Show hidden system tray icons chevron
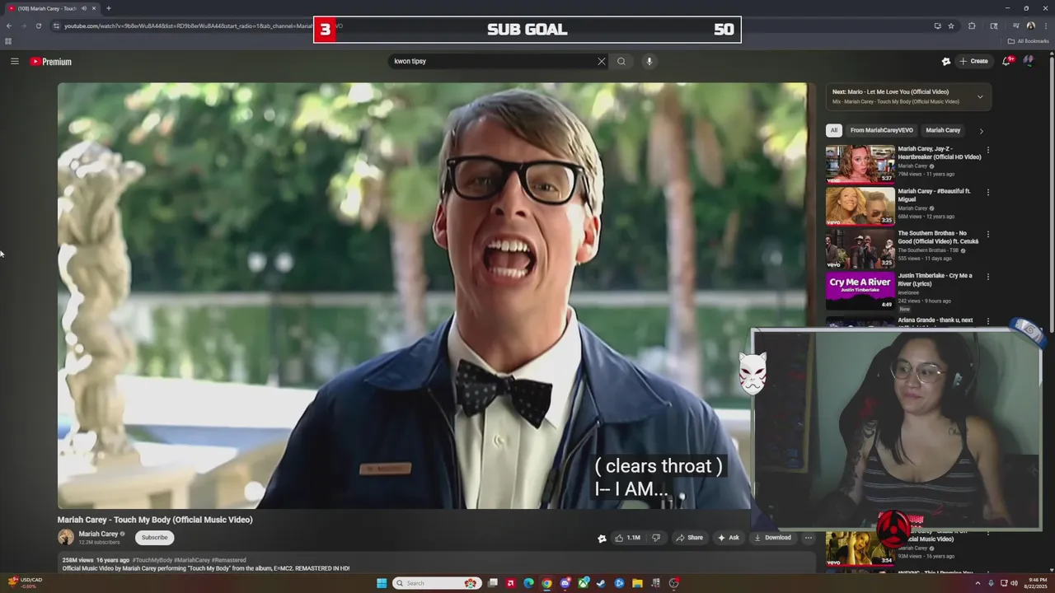This screenshot has height=593, width=1055. (978, 583)
